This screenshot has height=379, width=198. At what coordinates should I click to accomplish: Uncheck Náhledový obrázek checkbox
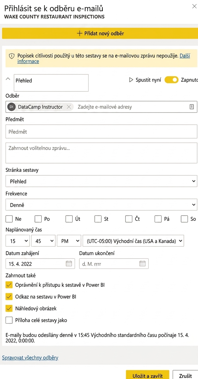(9, 308)
